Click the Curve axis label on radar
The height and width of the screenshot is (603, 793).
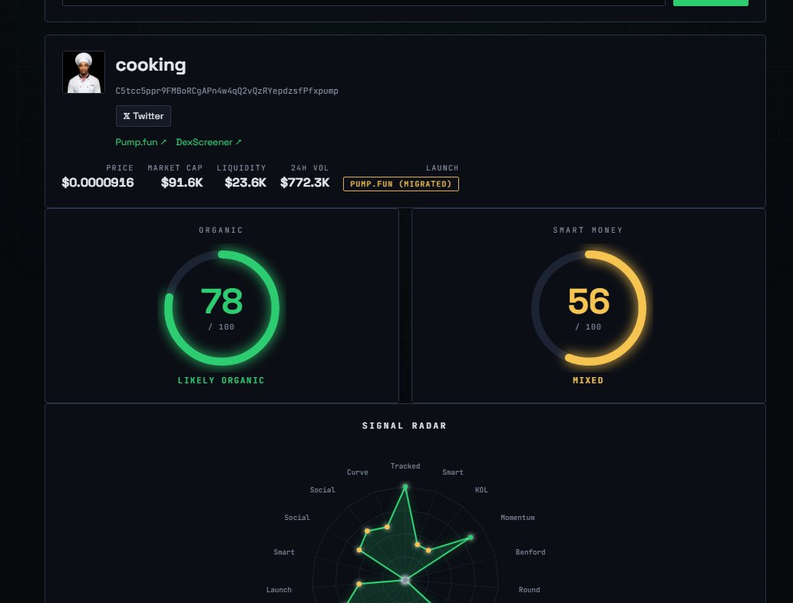[358, 472]
